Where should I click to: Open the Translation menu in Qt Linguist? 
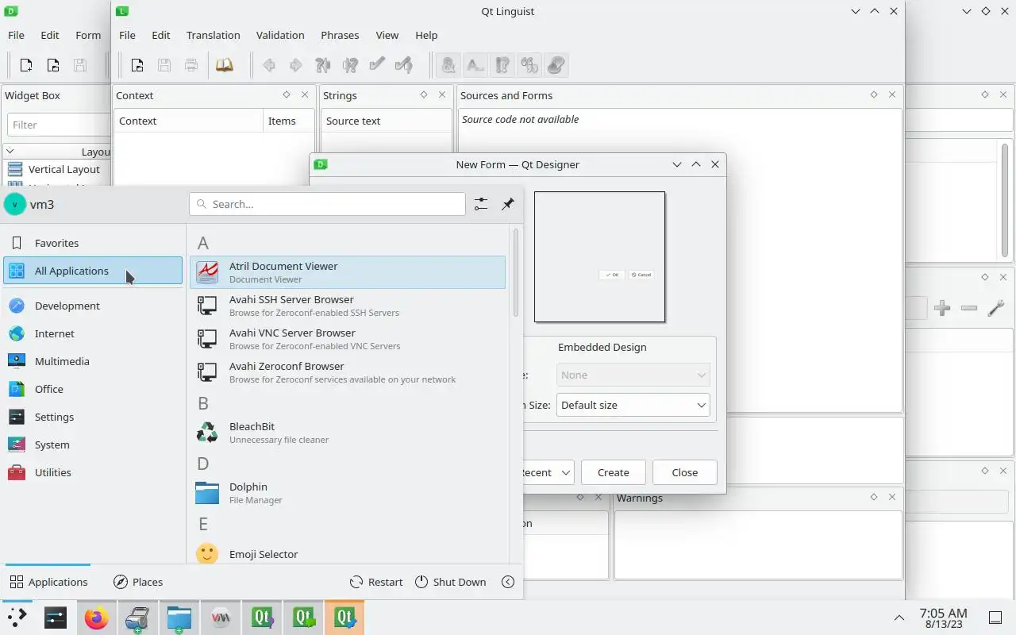[x=213, y=35]
